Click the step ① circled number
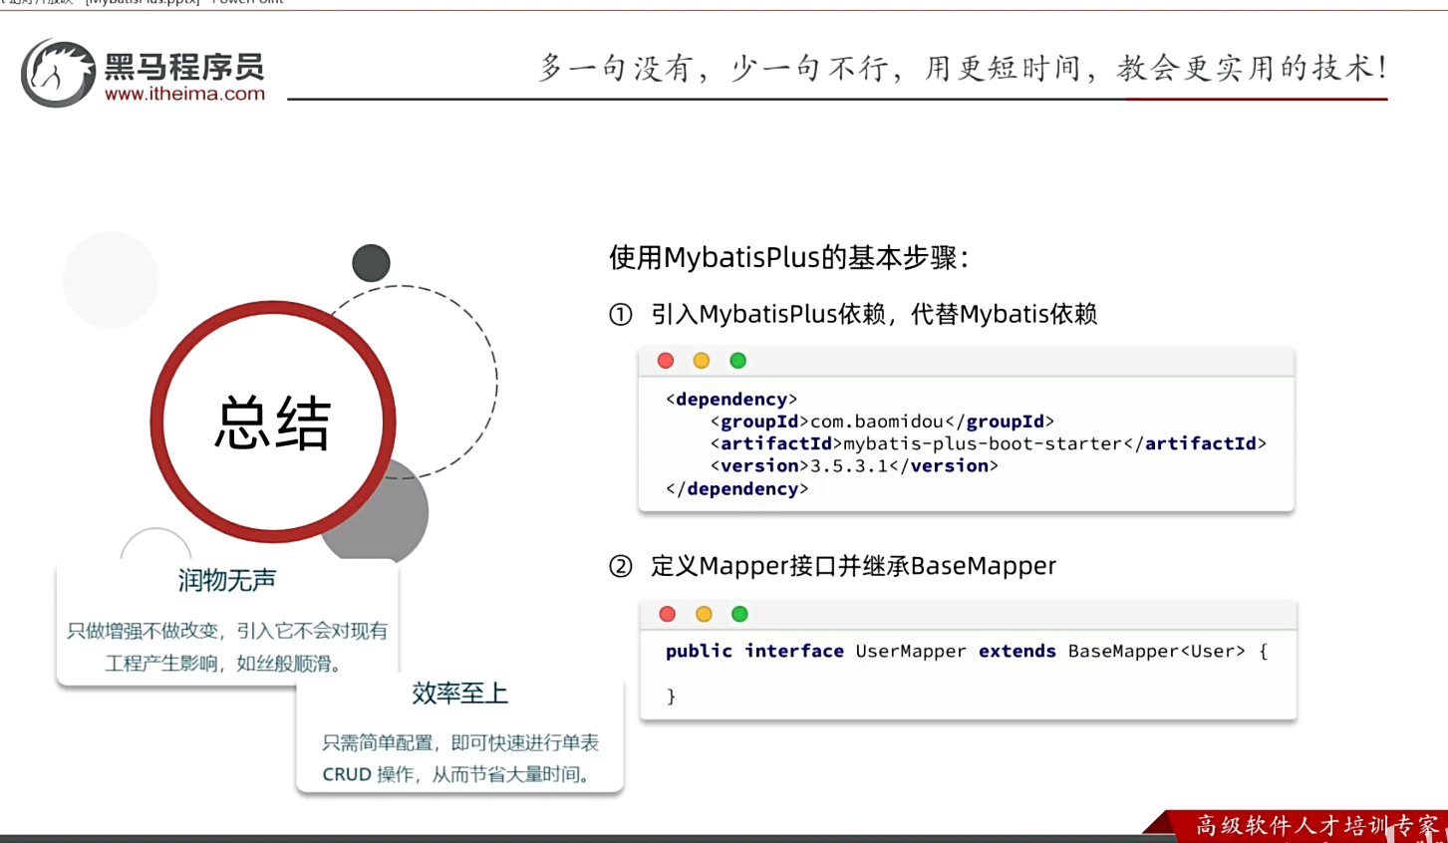1448x843 pixels. coord(621,315)
